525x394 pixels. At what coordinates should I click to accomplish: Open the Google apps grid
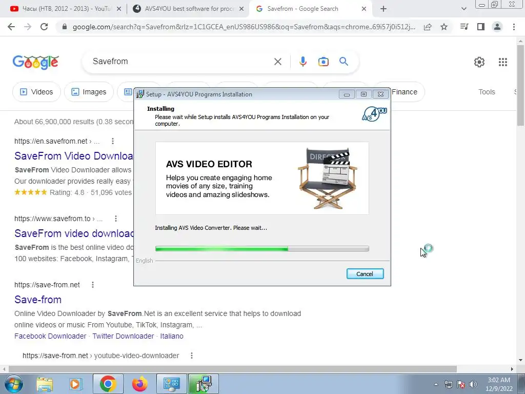[503, 62]
